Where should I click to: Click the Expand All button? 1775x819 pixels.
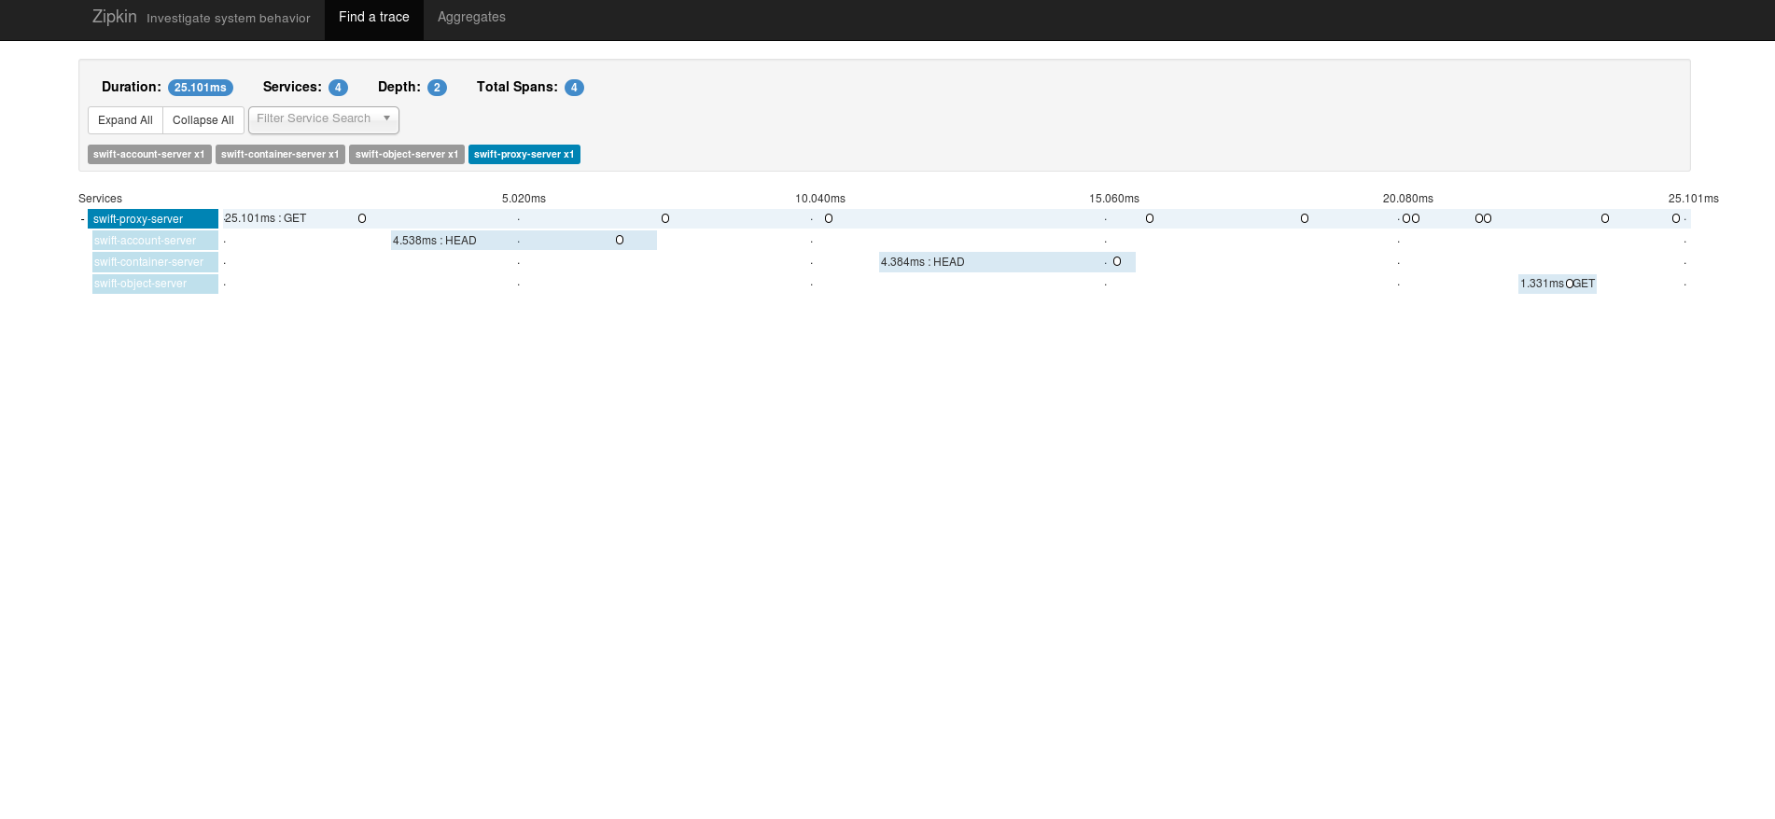pos(125,120)
